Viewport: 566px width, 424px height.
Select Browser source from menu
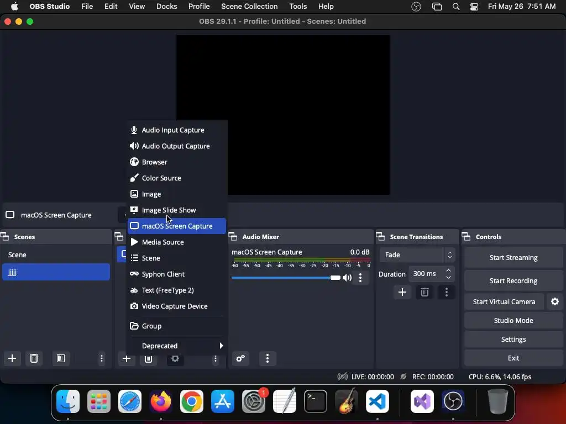177,162
